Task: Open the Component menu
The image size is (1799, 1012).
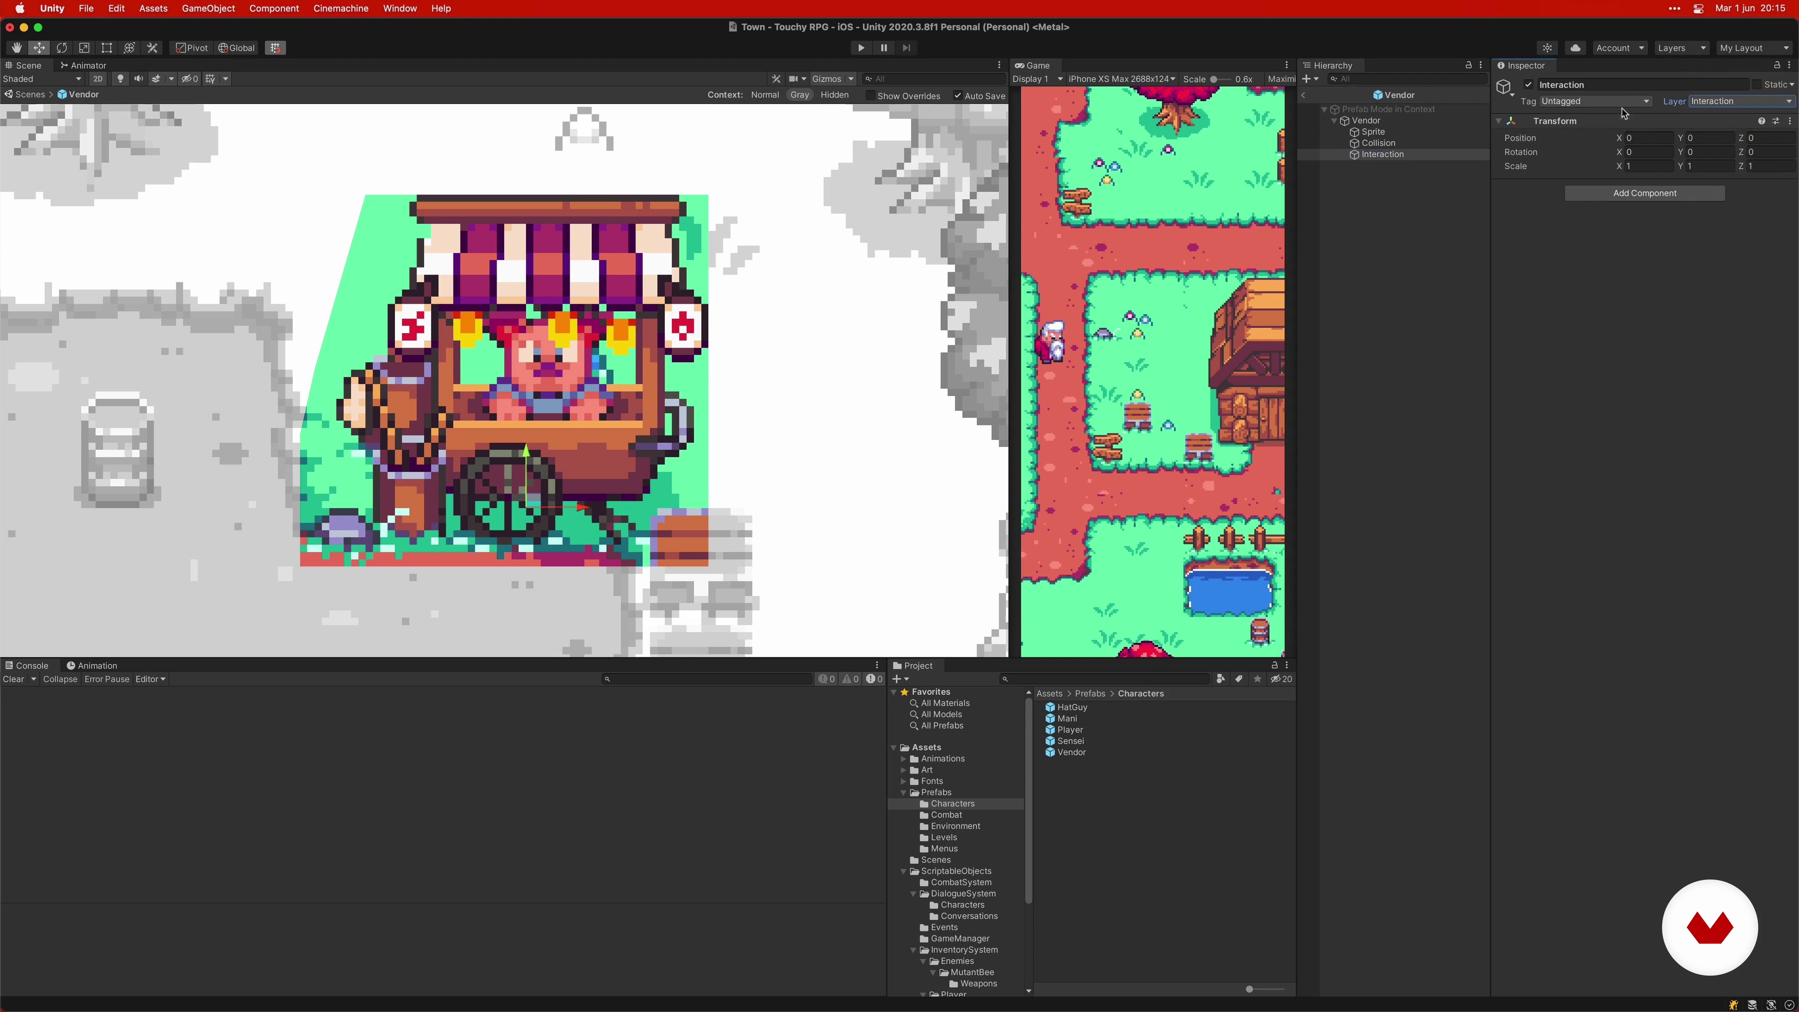Action: 274,8
